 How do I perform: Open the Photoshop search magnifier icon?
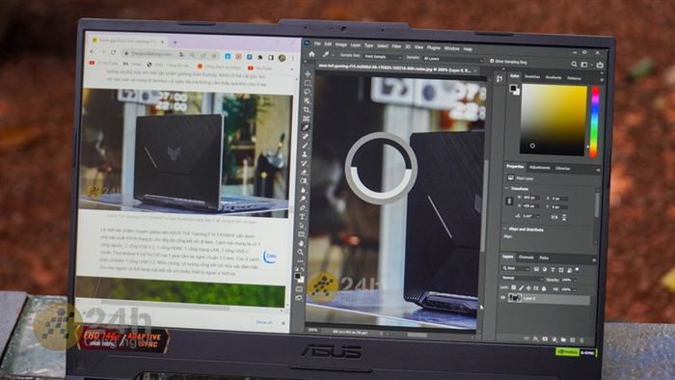click(574, 64)
